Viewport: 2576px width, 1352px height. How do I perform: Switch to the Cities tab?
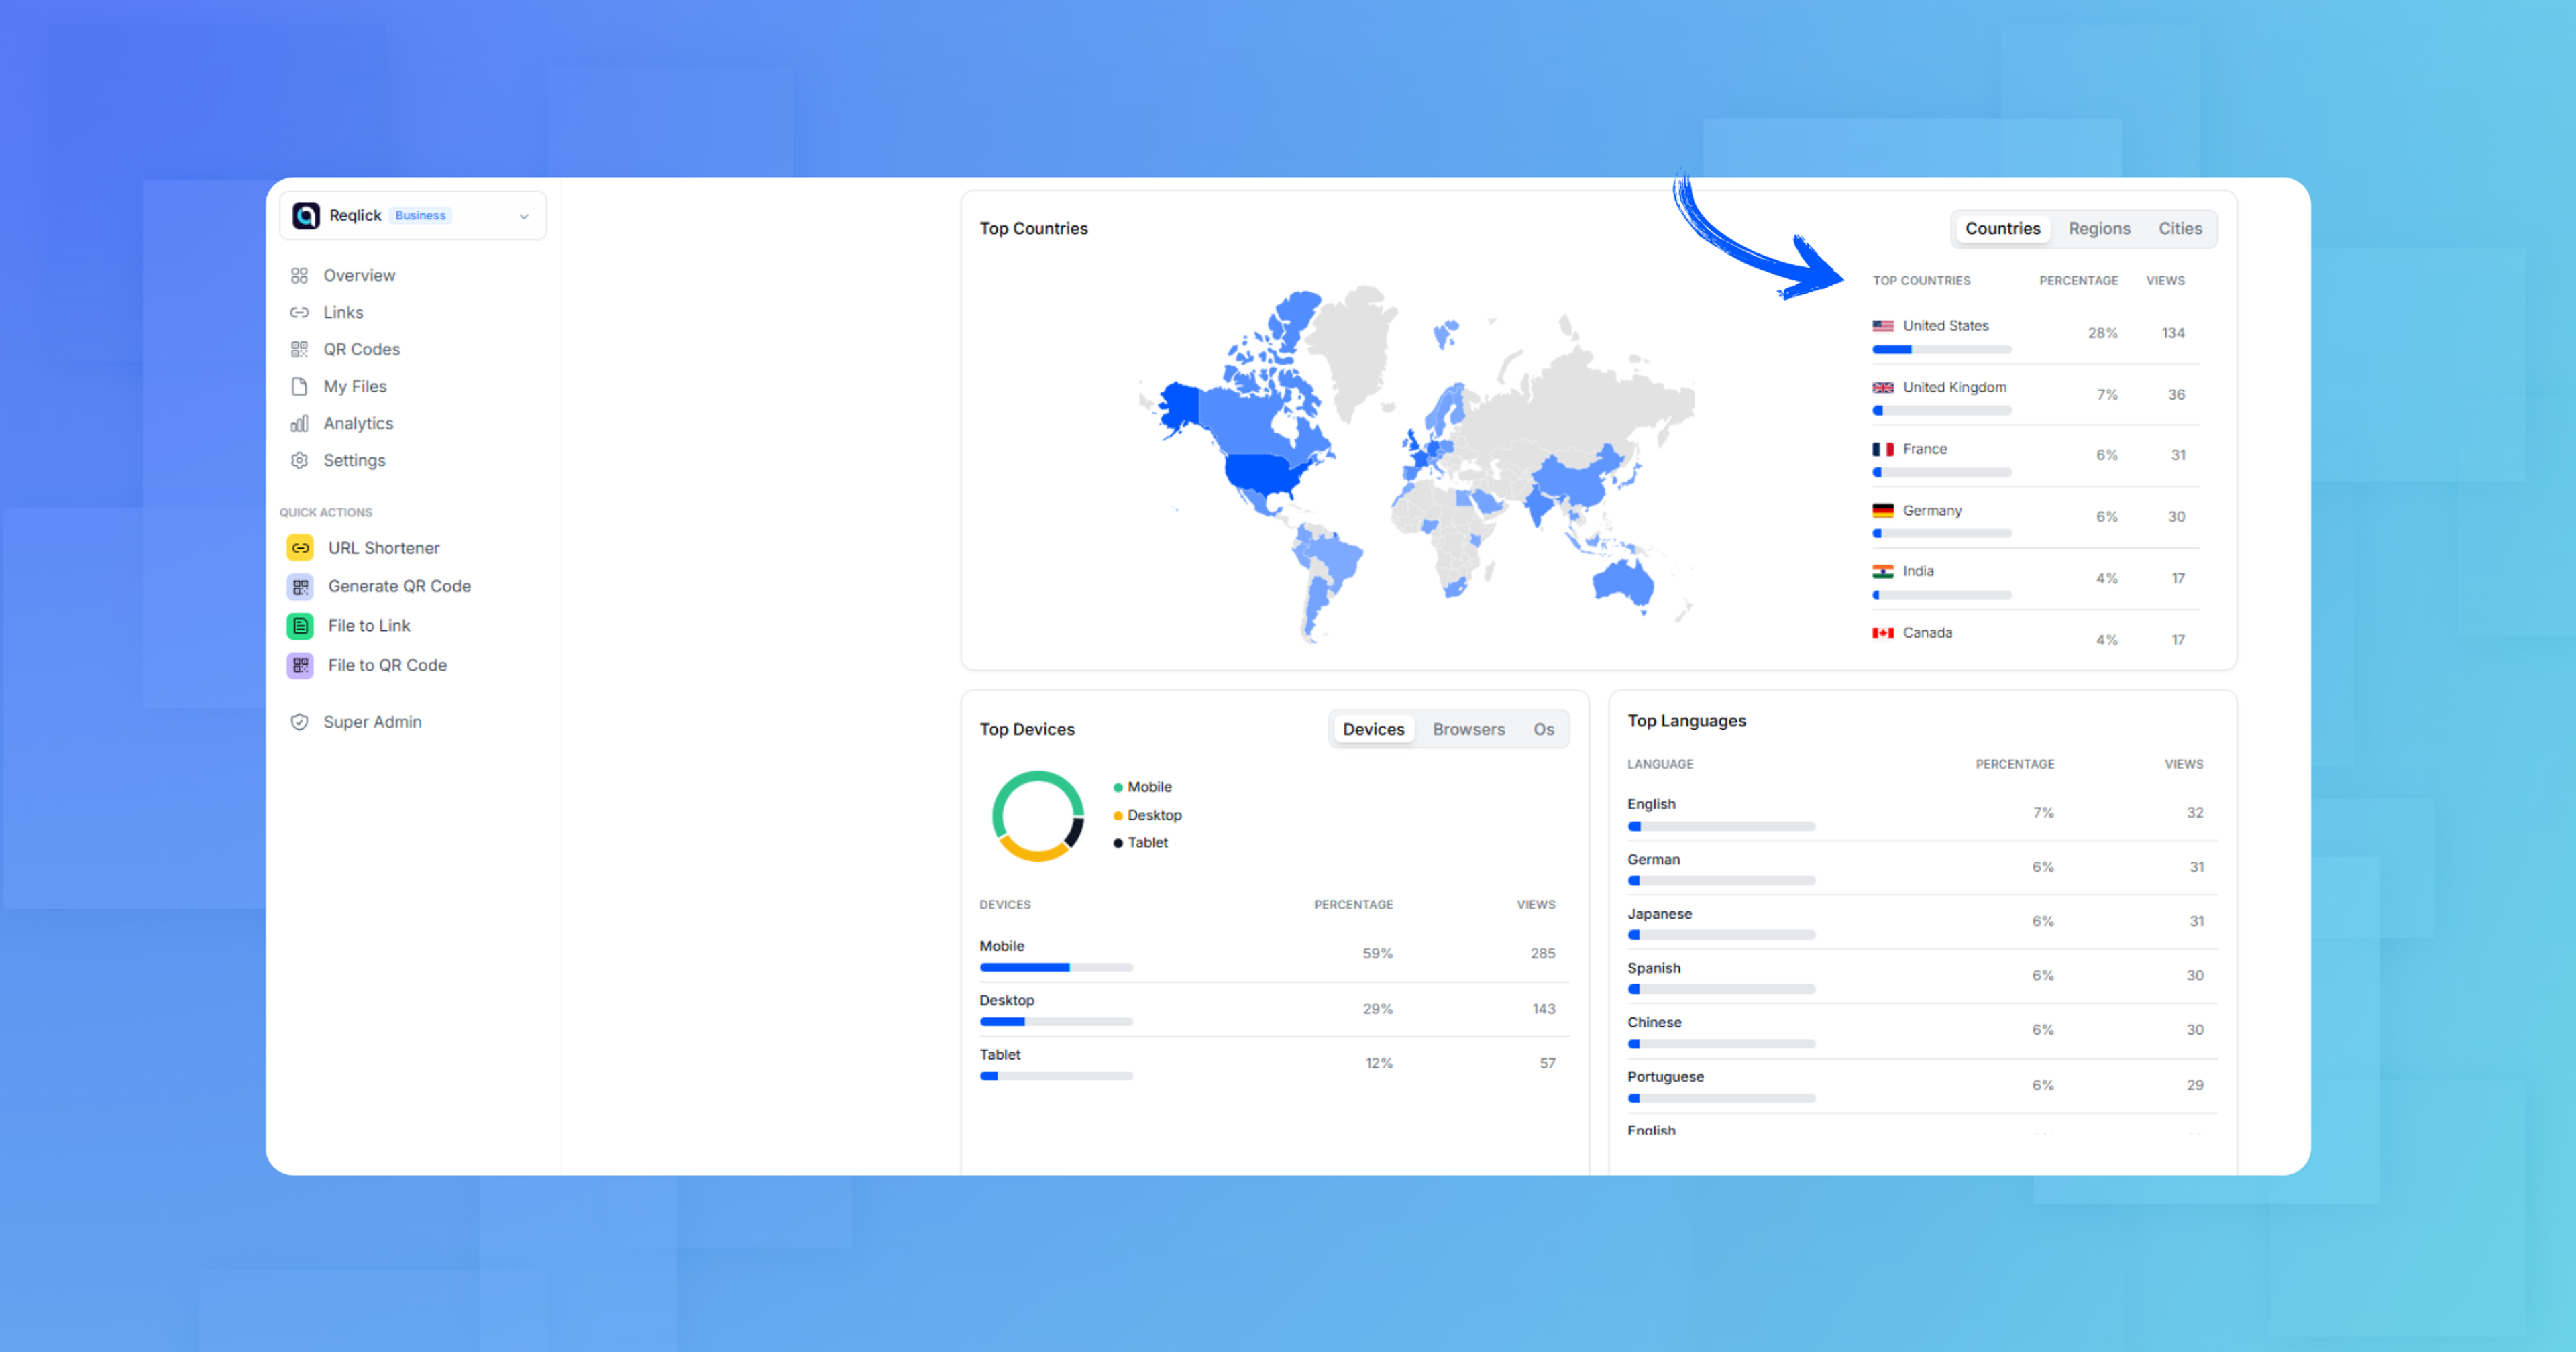2180,229
